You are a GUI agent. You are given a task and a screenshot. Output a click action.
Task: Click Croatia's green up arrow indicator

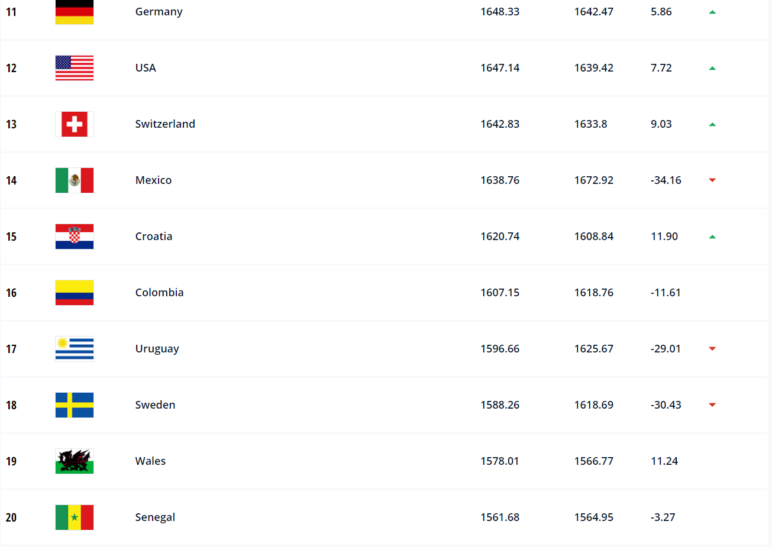coord(712,237)
